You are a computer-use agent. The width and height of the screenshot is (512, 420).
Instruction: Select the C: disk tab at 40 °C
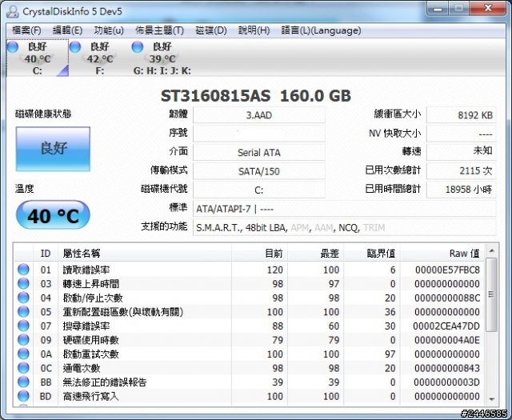click(38, 58)
